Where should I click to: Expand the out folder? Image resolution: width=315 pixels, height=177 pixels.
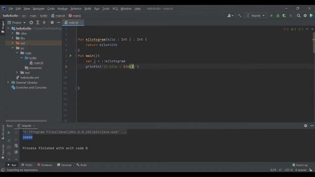coord(13,43)
